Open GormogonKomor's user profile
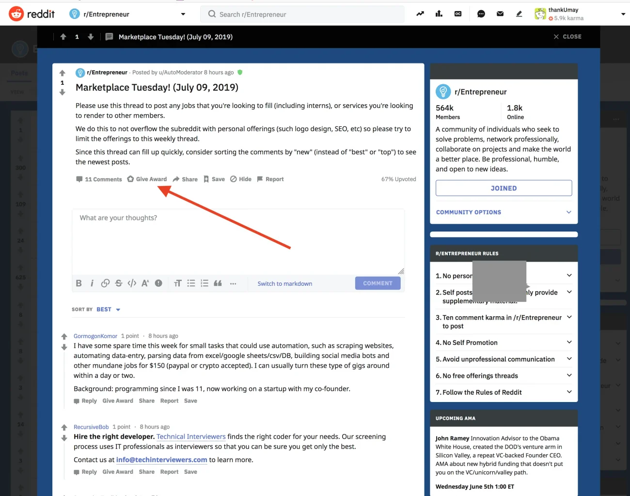 click(95, 336)
